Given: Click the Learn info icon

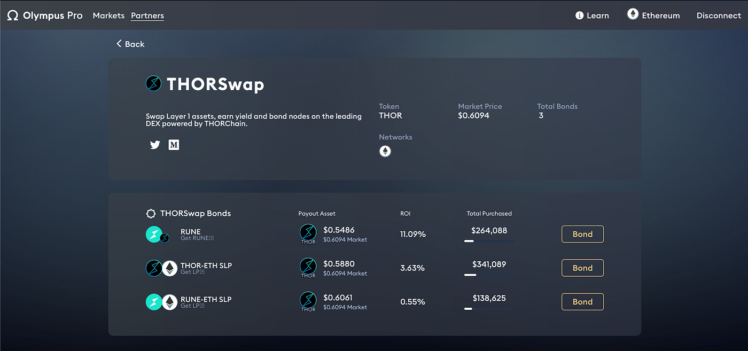Looking at the screenshot, I should [580, 15].
